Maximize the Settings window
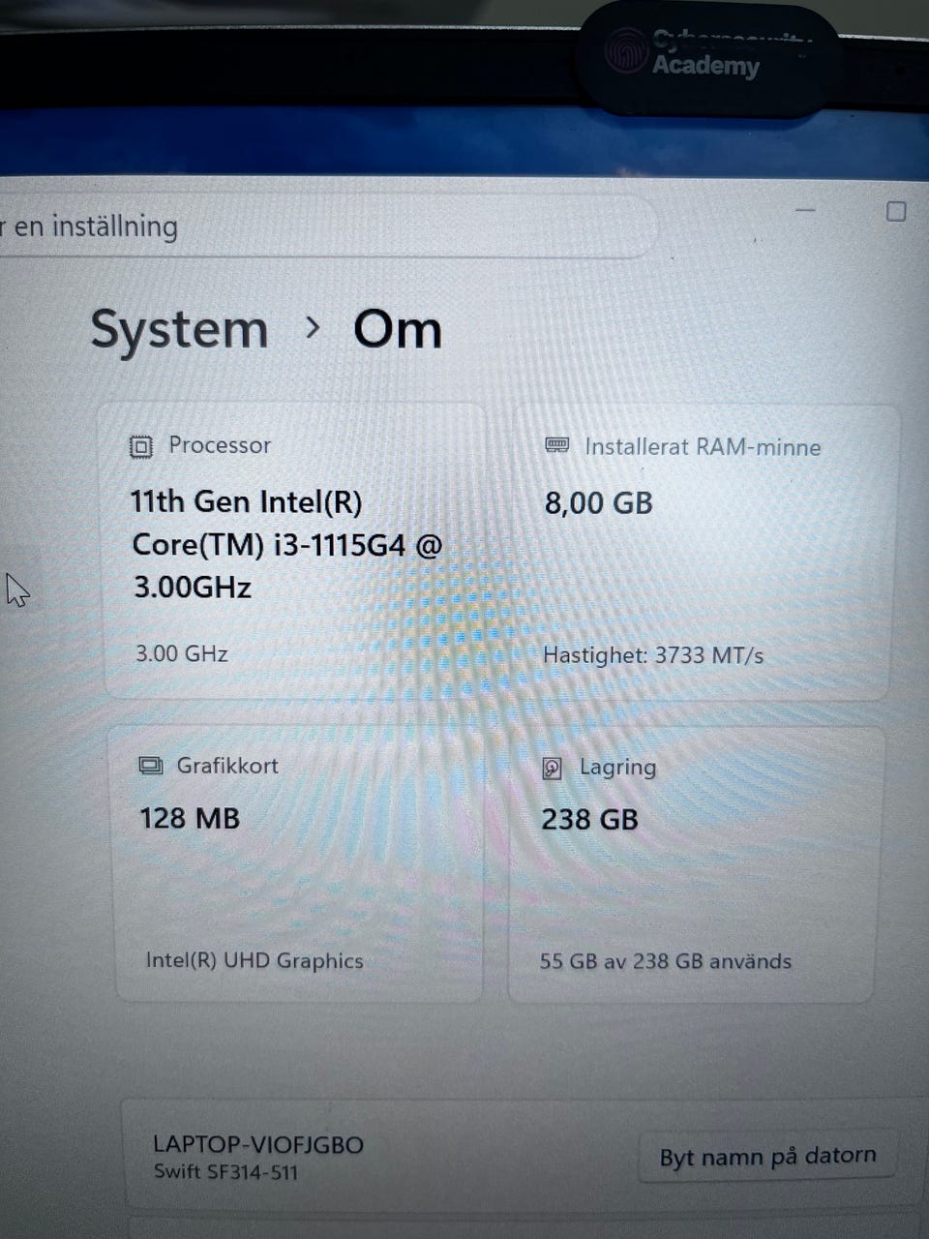 pyautogui.click(x=896, y=211)
